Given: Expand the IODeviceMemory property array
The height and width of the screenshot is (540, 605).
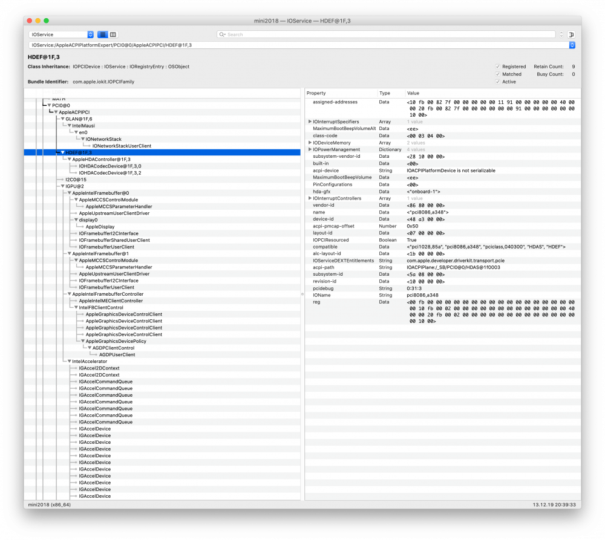Looking at the screenshot, I should [309, 143].
